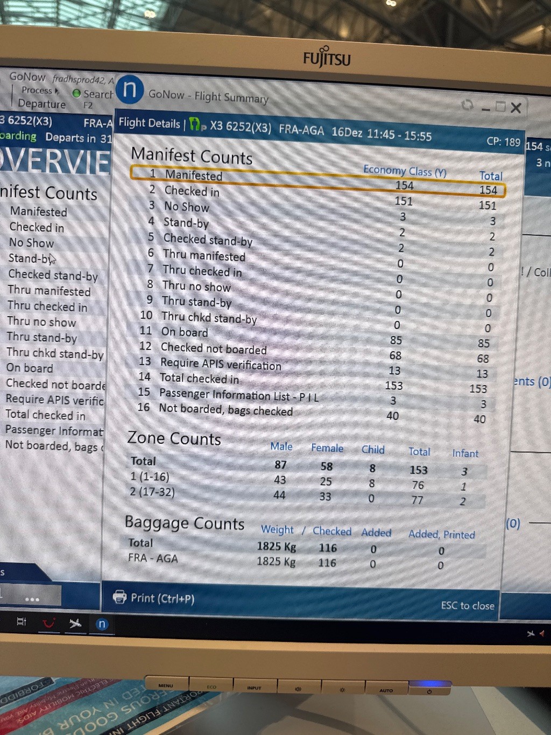
Task: Open the Departure menu item
Action: [41, 104]
